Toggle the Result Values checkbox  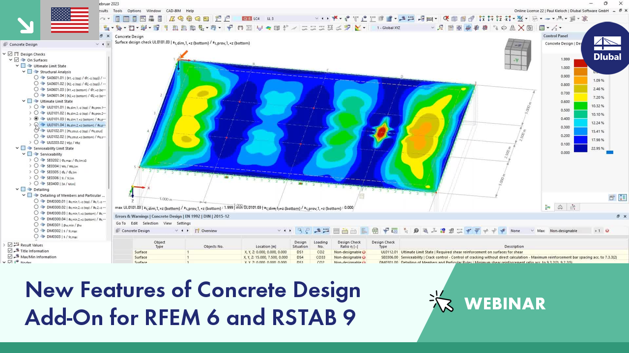10,245
